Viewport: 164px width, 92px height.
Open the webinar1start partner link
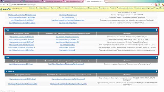tap(23, 84)
